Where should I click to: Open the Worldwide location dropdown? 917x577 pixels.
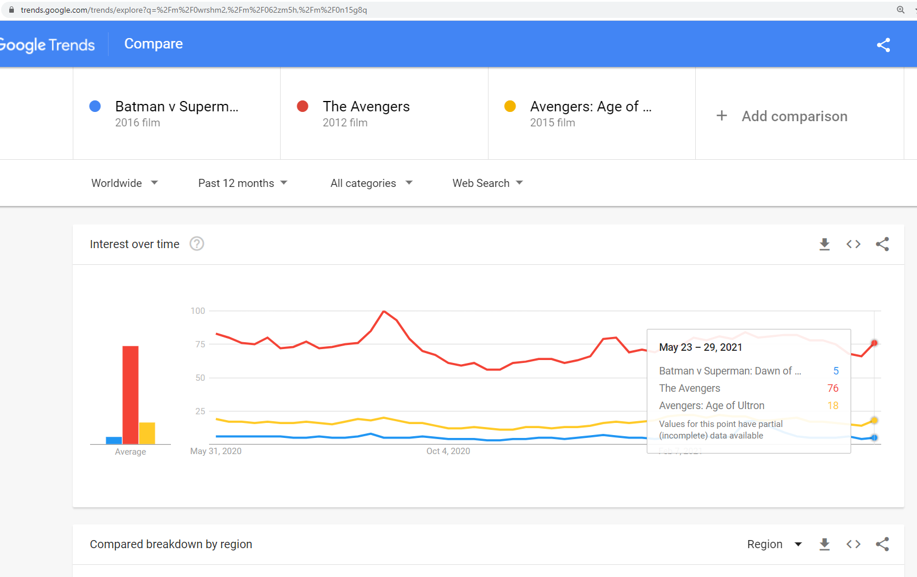click(x=124, y=183)
